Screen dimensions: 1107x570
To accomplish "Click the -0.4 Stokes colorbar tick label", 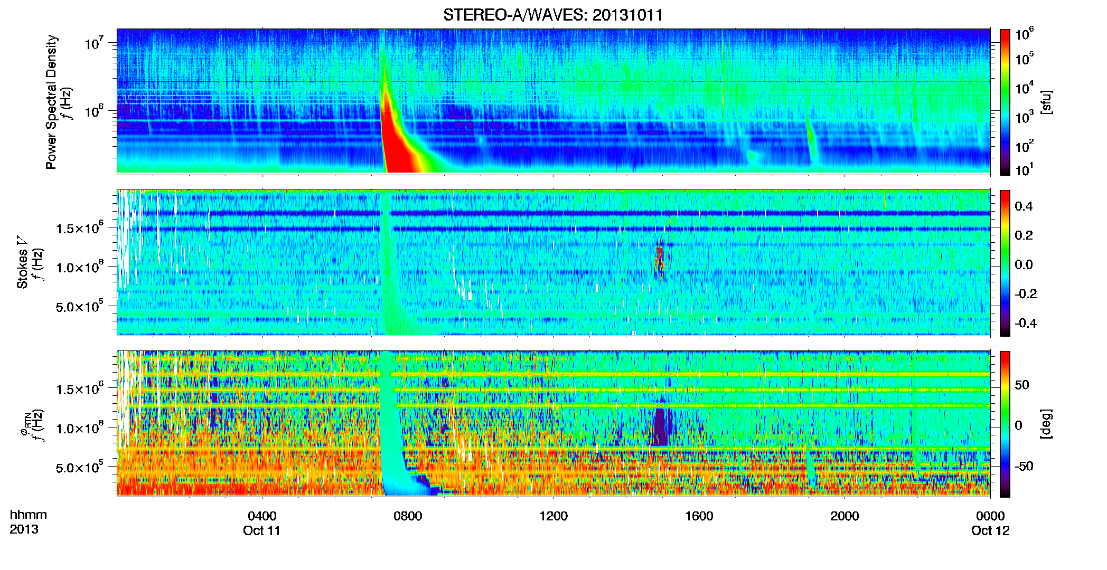I will tap(1026, 323).
